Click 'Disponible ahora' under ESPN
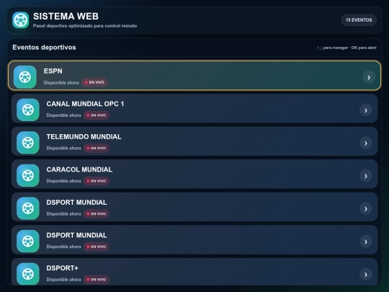This screenshot has height=292, width=389. click(x=61, y=83)
